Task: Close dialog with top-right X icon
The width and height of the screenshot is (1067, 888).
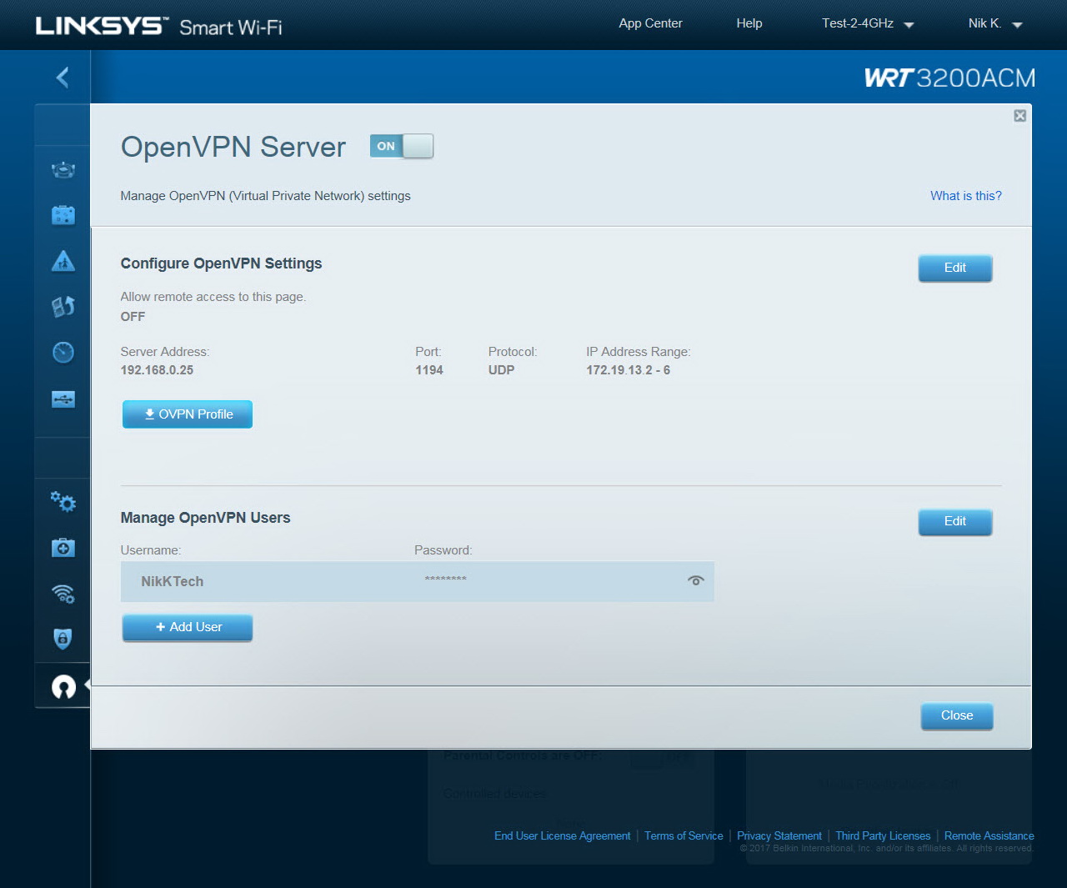Action: [x=1019, y=116]
